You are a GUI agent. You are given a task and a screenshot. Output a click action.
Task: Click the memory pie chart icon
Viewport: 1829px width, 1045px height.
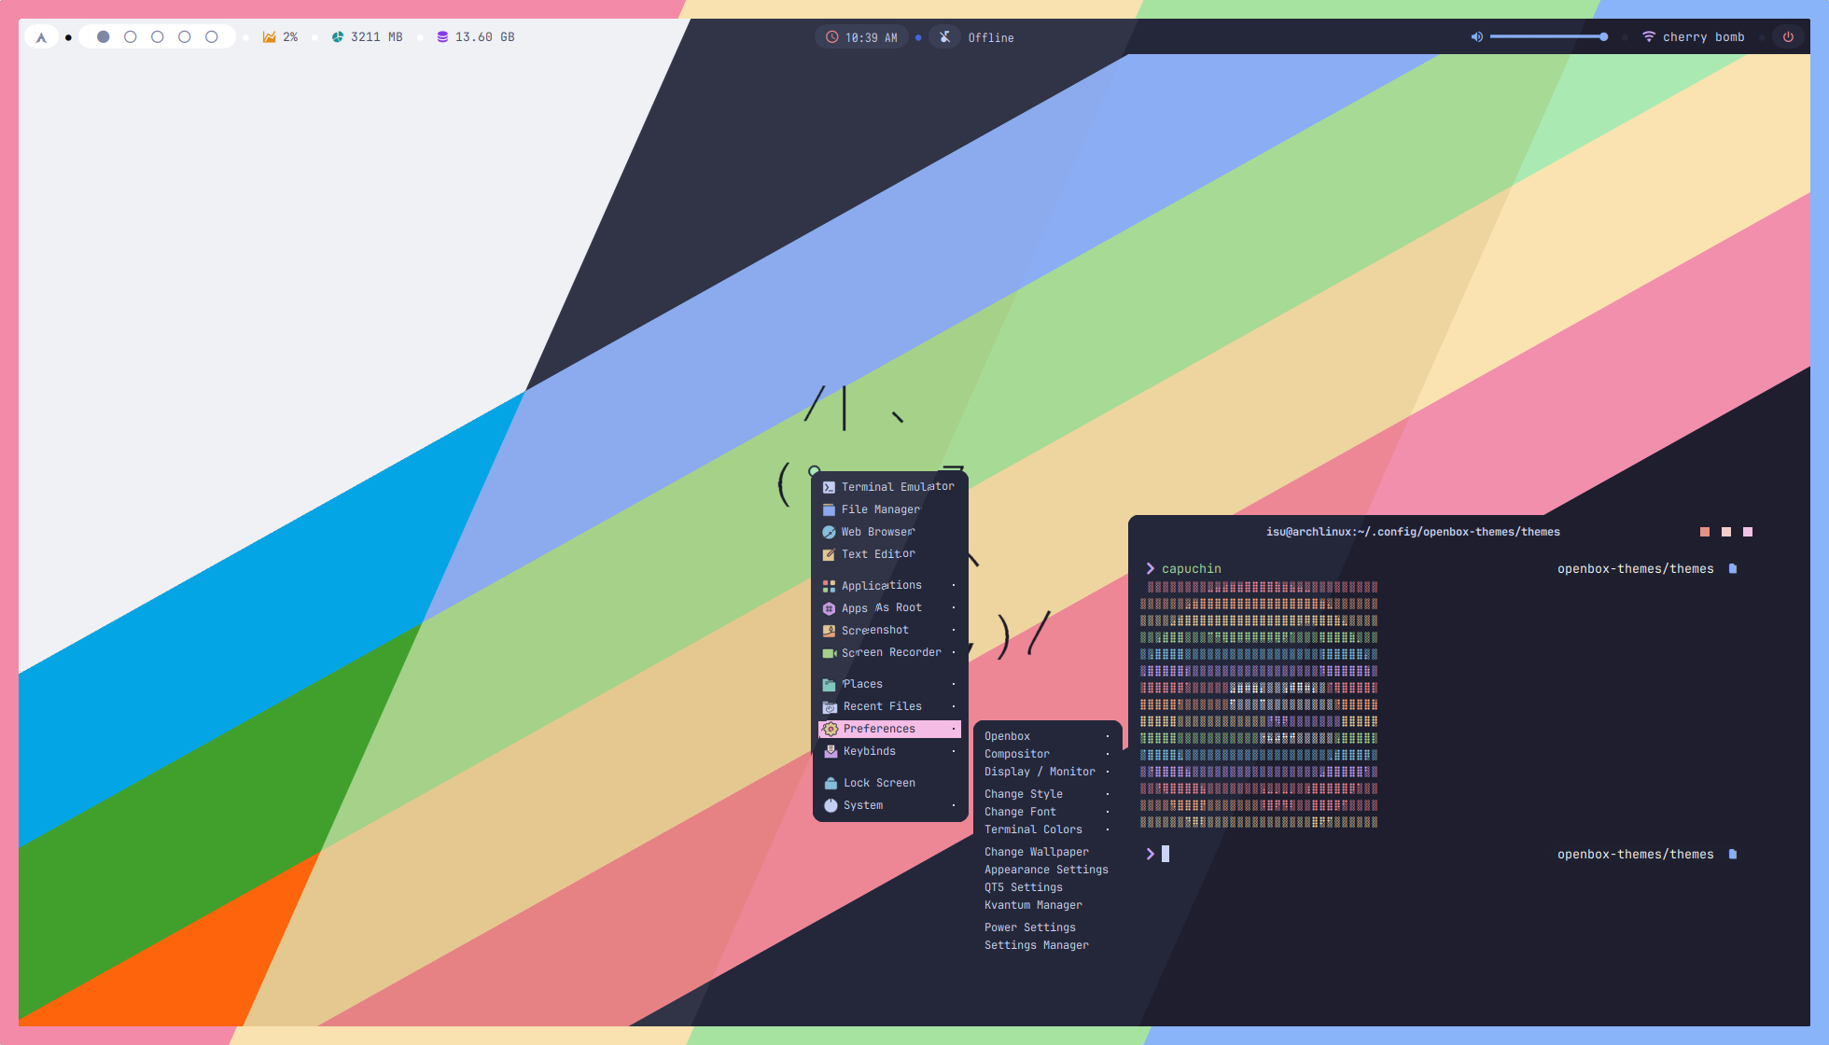point(338,37)
